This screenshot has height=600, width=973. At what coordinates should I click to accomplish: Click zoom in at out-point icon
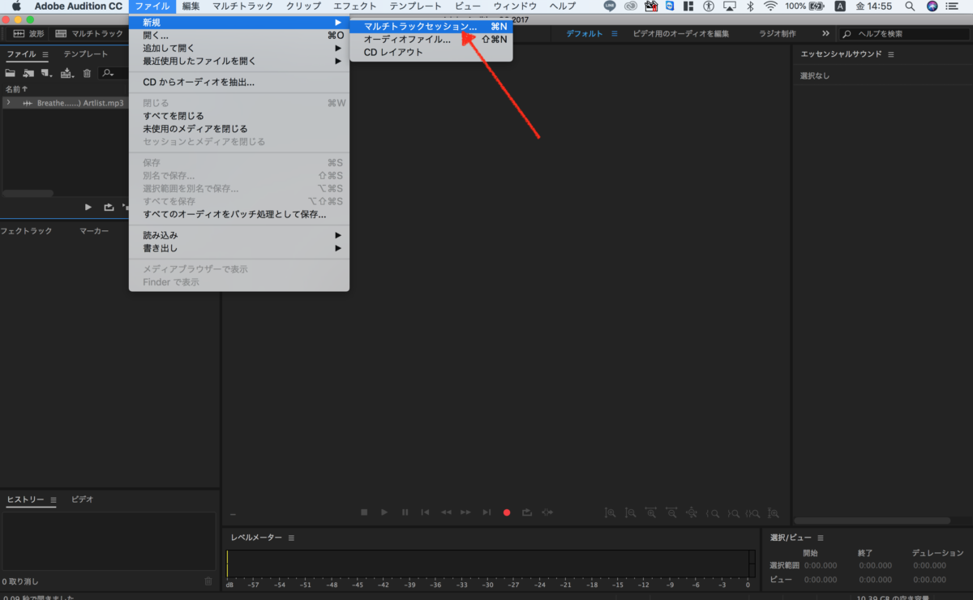point(733,512)
